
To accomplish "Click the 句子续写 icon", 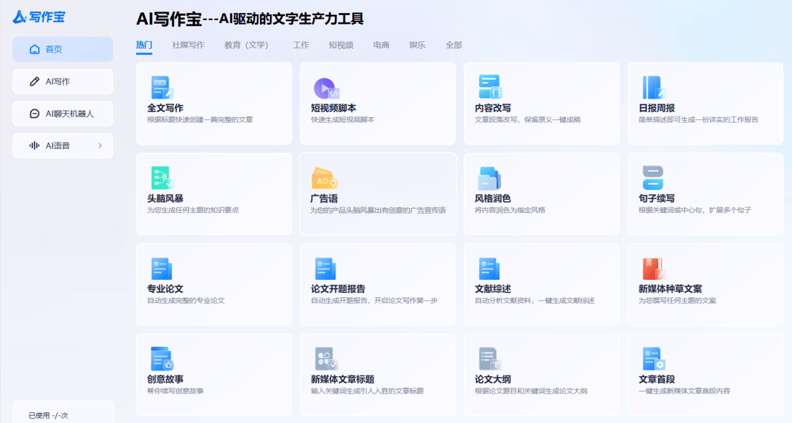I will coord(653,178).
